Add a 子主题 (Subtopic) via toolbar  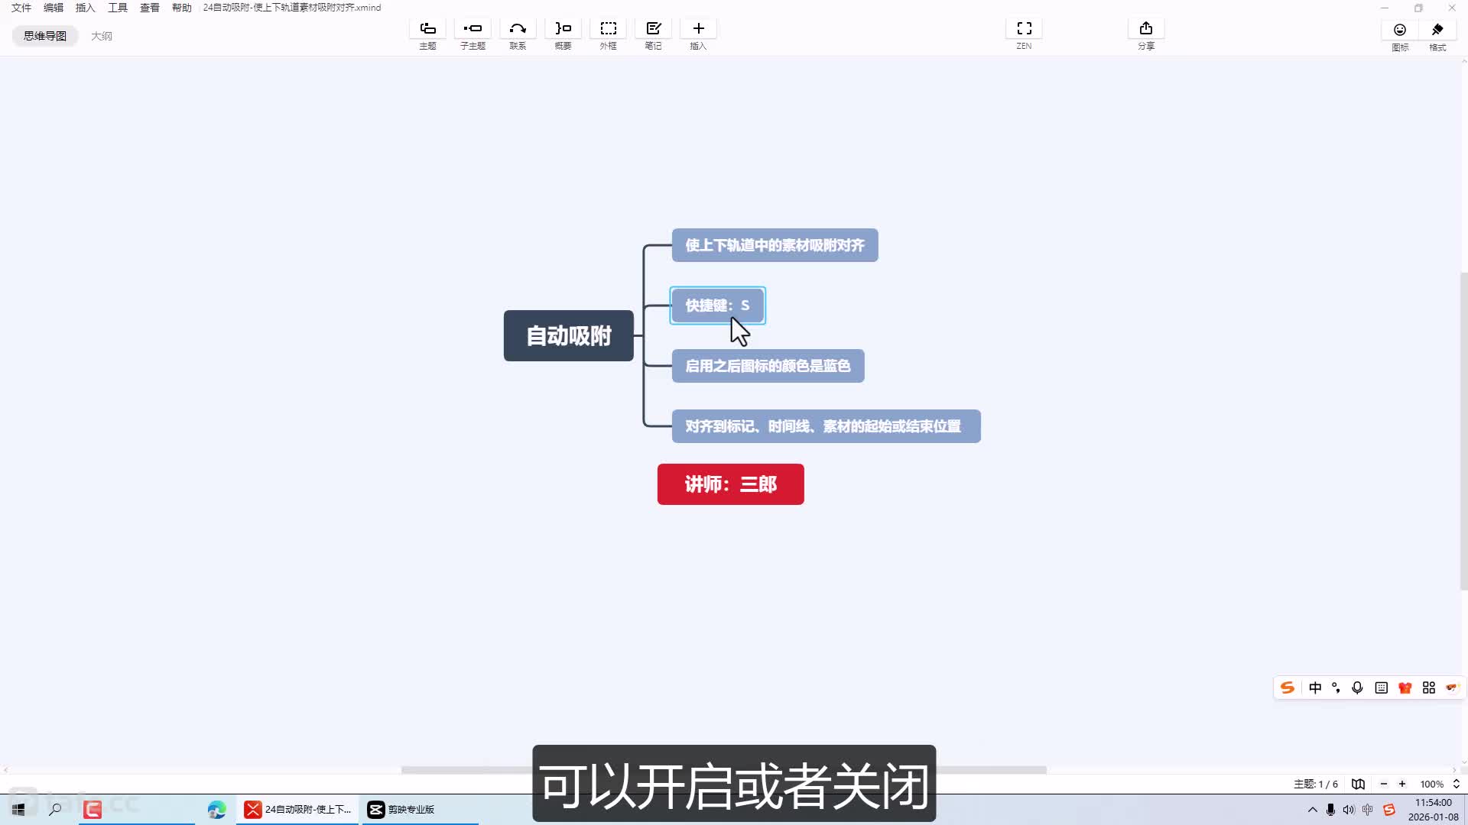tap(473, 29)
